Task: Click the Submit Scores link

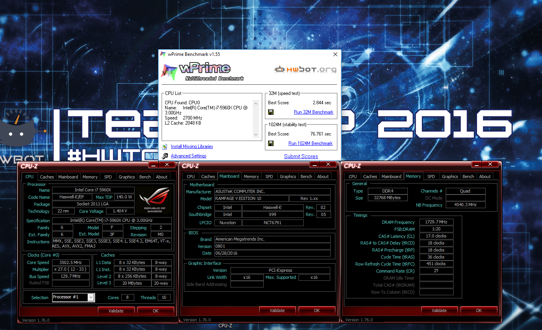Action: tap(301, 156)
